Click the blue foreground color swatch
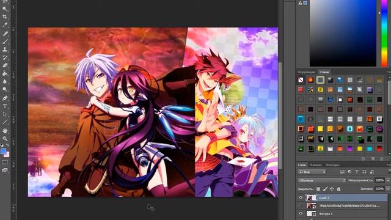The height and width of the screenshot is (220, 391). coord(2,151)
